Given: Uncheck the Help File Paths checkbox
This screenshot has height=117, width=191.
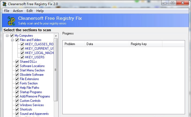Looking at the screenshot, I should click(x=17, y=88).
